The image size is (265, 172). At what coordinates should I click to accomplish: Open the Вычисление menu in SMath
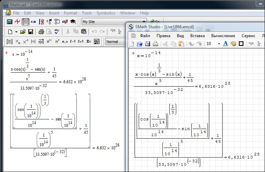(x=223, y=35)
